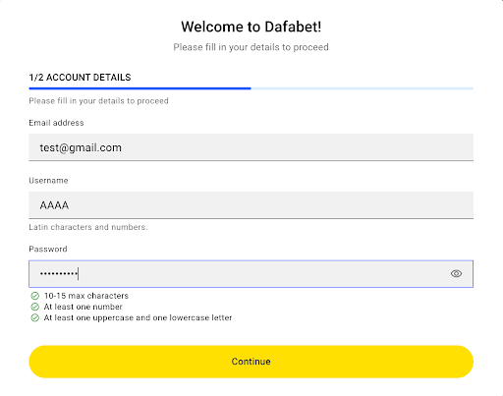Show password using the eye icon
Image resolution: width=503 pixels, height=396 pixels.
[456, 273]
